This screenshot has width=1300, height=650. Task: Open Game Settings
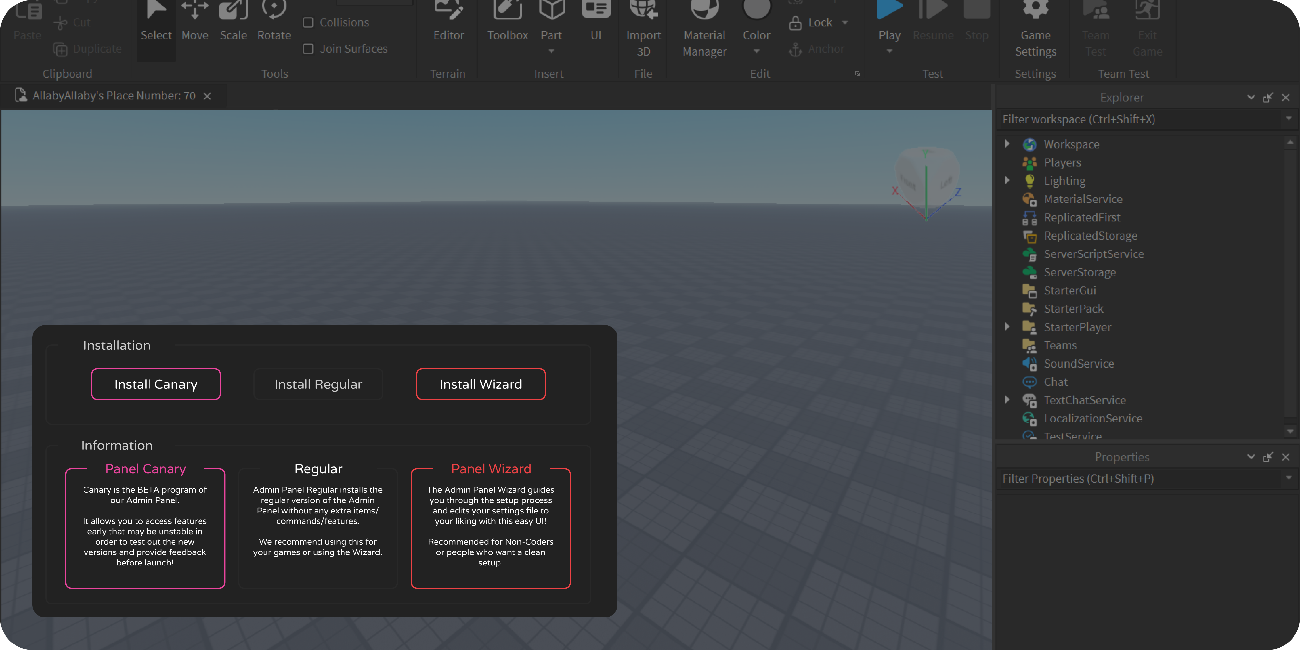click(1035, 25)
